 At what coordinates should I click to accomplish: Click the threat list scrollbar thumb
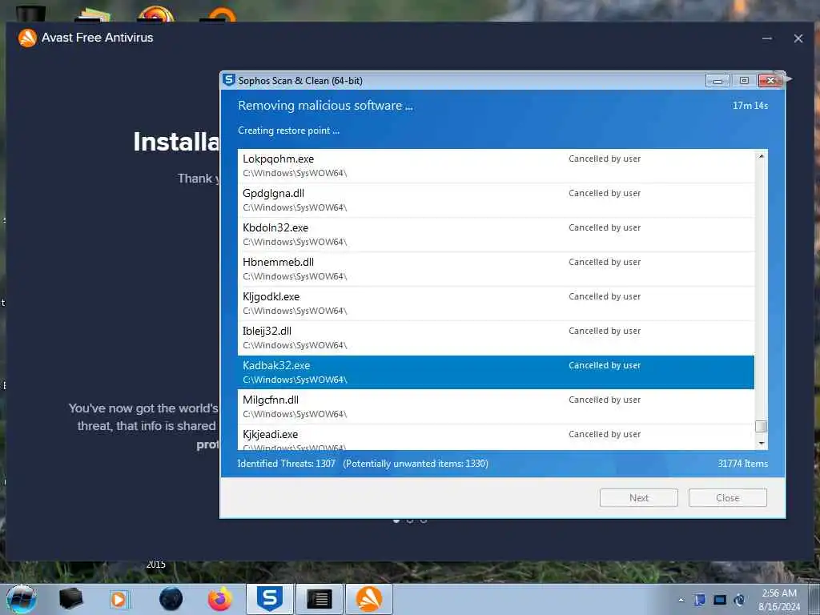coord(762,426)
